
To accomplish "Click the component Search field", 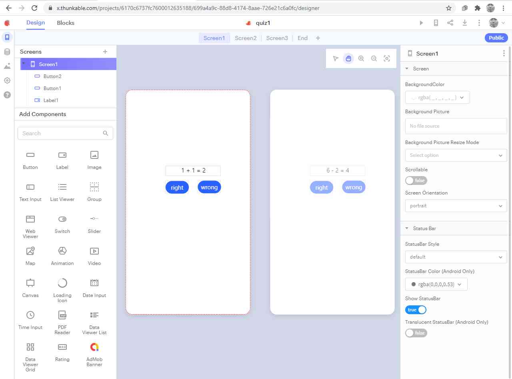I will (x=60, y=133).
